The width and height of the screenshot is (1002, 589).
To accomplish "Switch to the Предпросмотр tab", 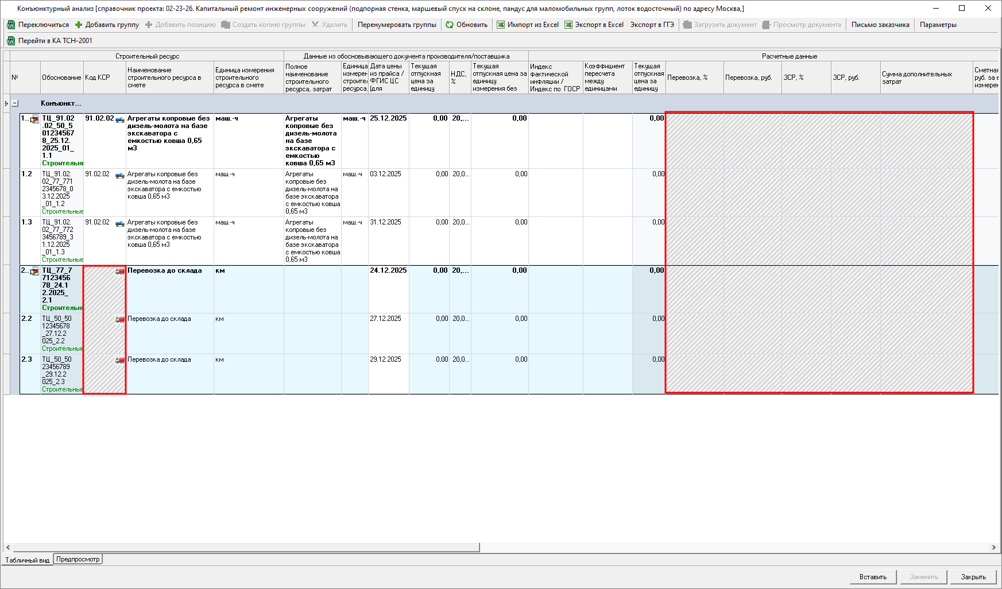I will [78, 559].
